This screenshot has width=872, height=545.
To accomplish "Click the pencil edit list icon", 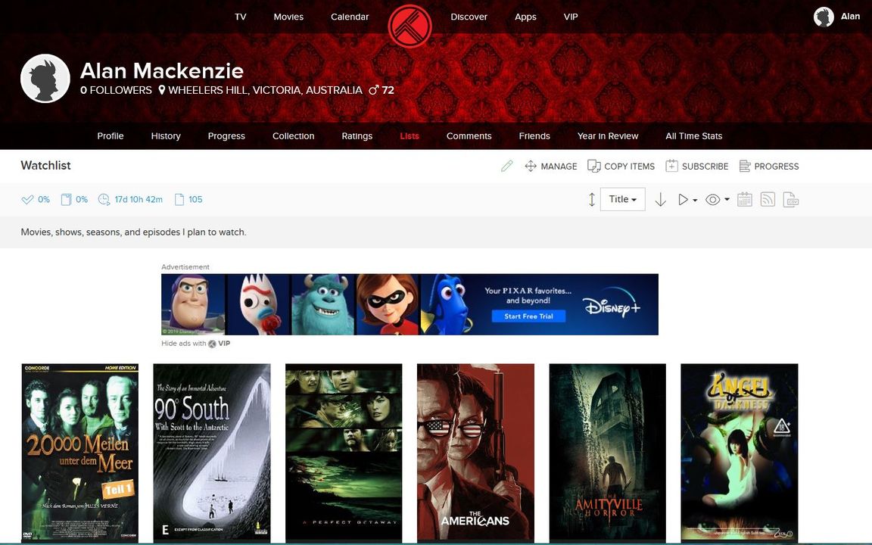I will click(x=506, y=166).
